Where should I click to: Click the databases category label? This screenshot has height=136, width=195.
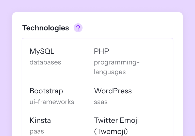(x=45, y=62)
